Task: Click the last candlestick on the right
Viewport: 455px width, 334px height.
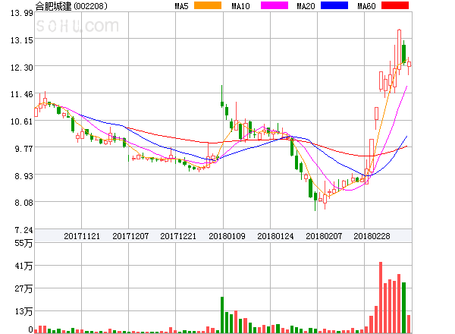Action: tap(409, 65)
